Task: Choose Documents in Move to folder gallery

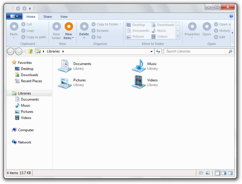Action: [138, 31]
